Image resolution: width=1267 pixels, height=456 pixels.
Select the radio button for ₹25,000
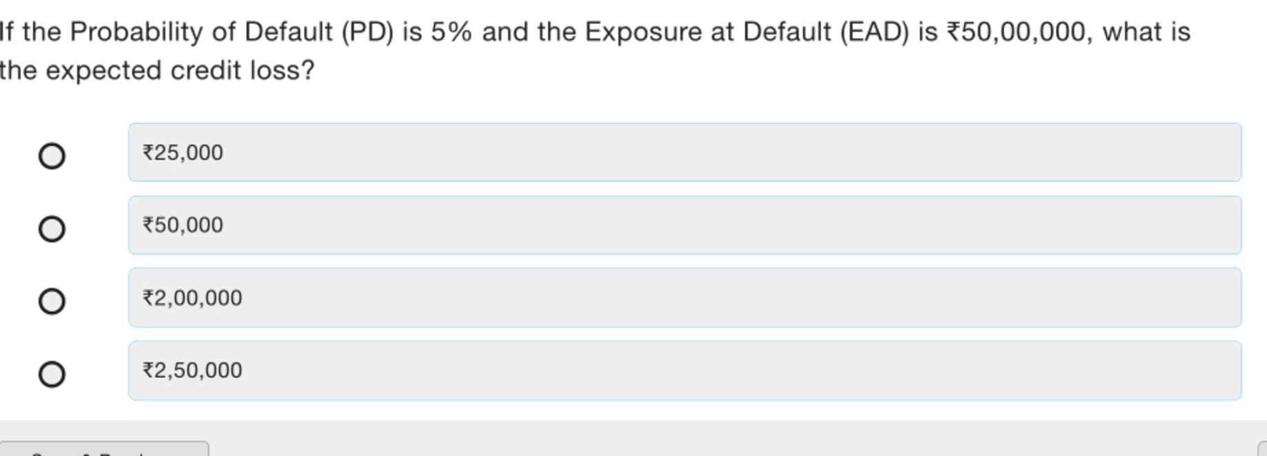pyautogui.click(x=52, y=156)
